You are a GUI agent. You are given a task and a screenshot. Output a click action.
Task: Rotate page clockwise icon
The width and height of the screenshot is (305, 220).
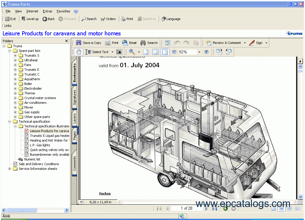click(219, 52)
